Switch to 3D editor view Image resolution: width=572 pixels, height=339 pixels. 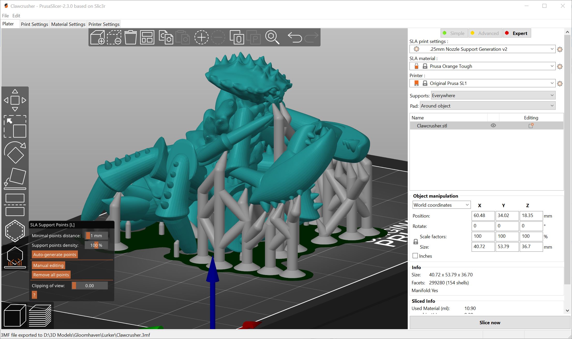click(15, 315)
